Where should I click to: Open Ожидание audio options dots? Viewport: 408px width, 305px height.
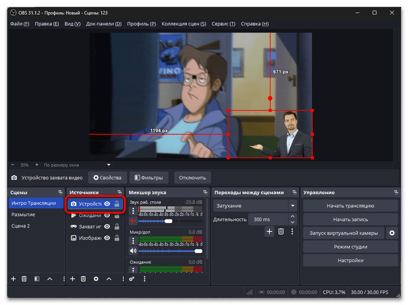[x=133, y=270]
